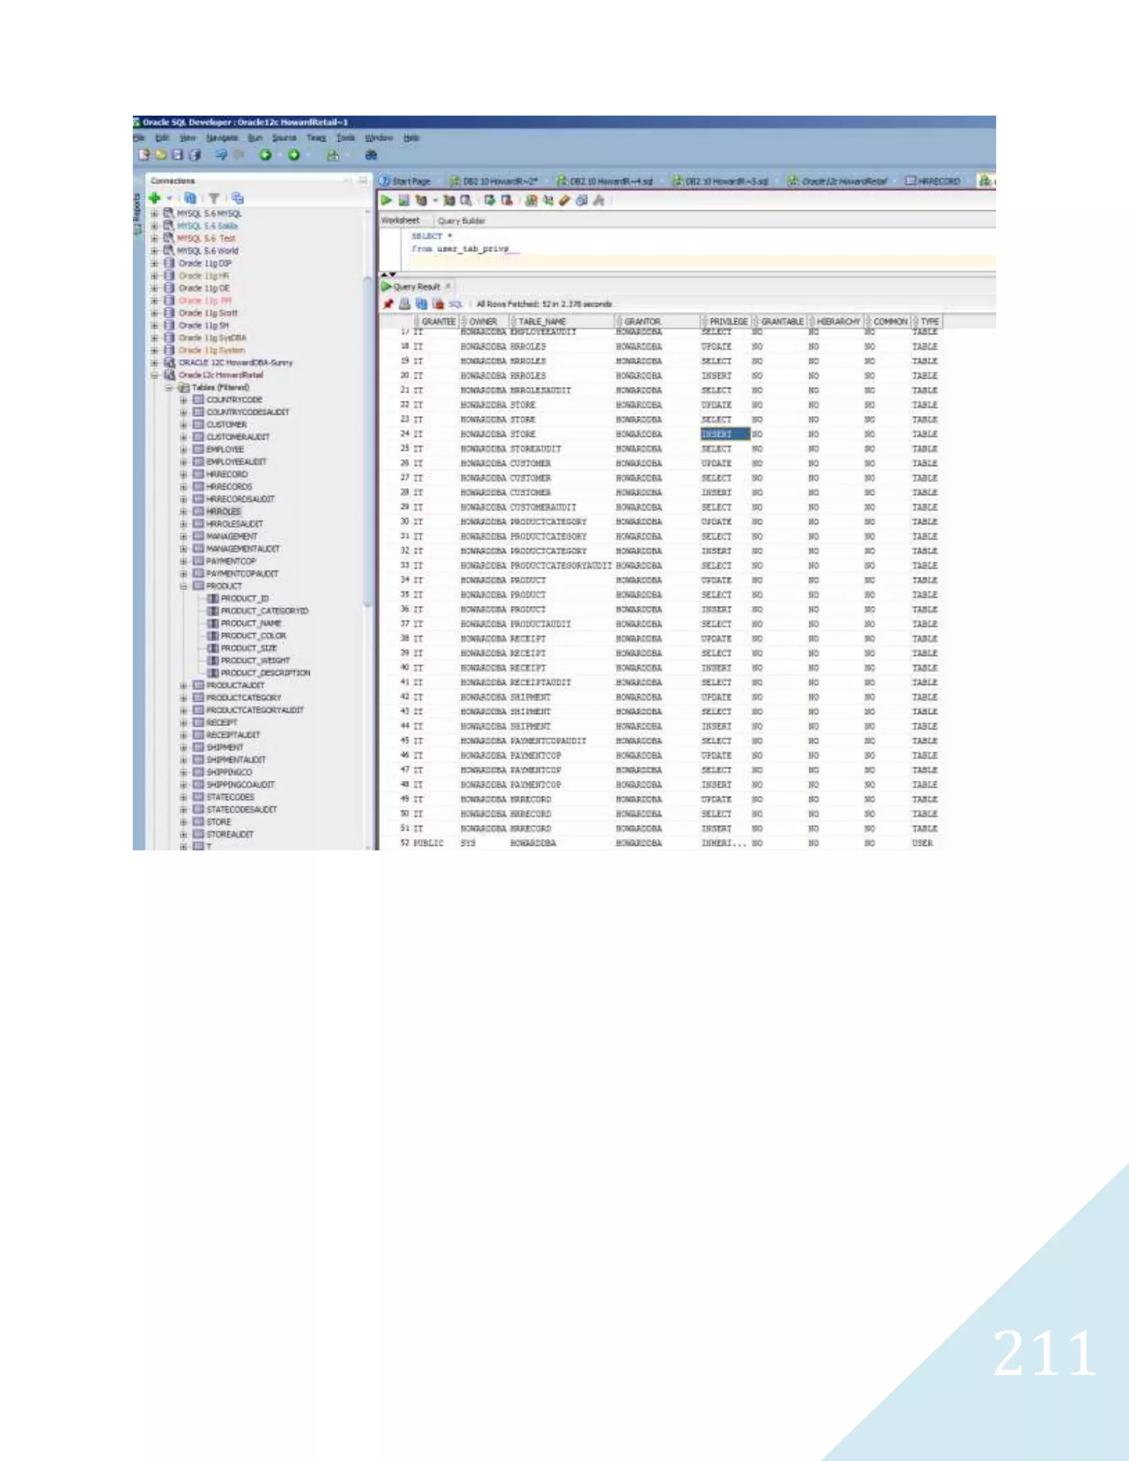
Task: Open the Tools menu
Action: (345, 137)
